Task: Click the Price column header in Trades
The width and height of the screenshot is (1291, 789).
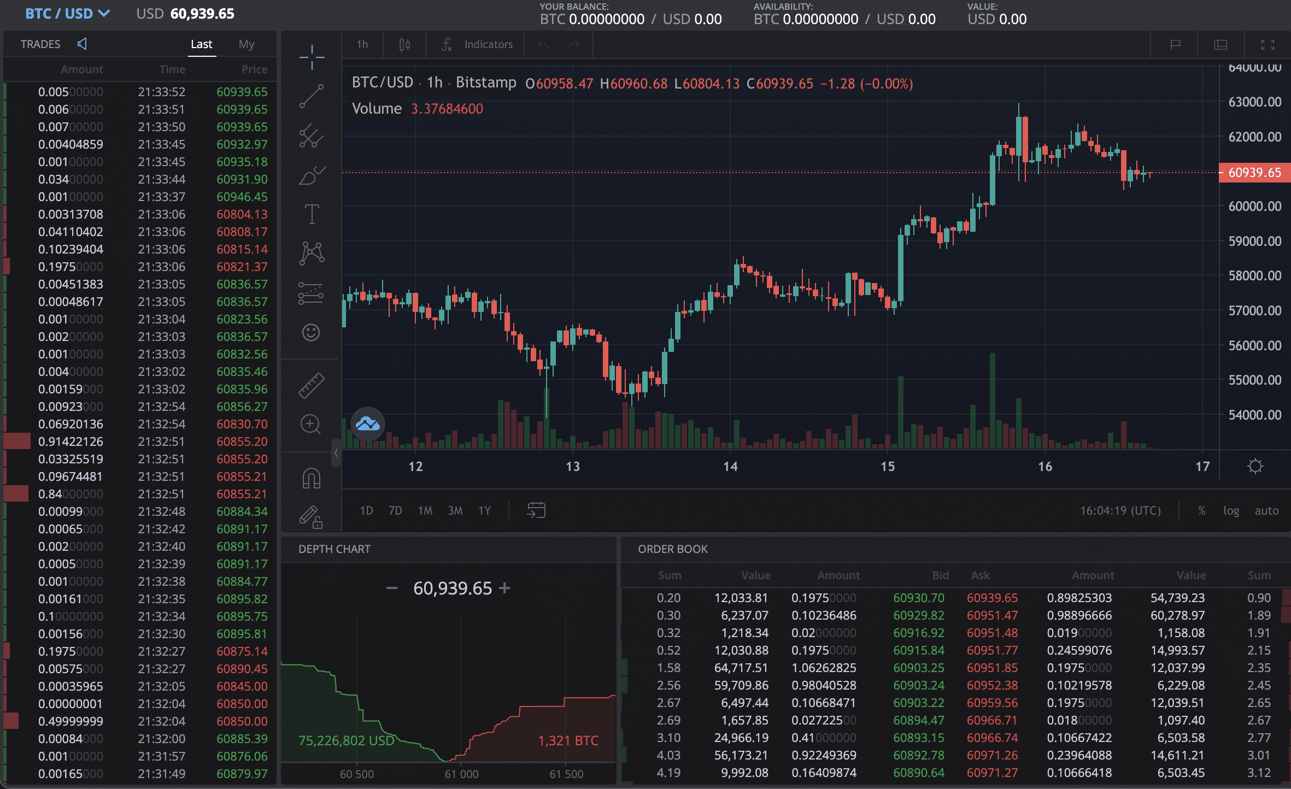Action: (254, 69)
